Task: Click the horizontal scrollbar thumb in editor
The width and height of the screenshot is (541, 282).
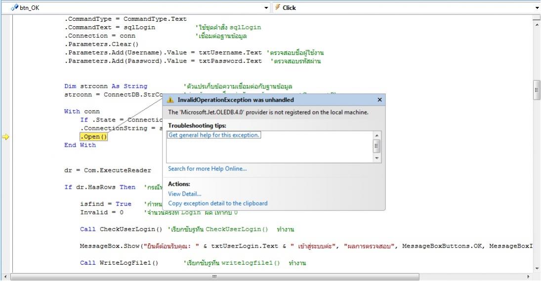Action: 214,277
